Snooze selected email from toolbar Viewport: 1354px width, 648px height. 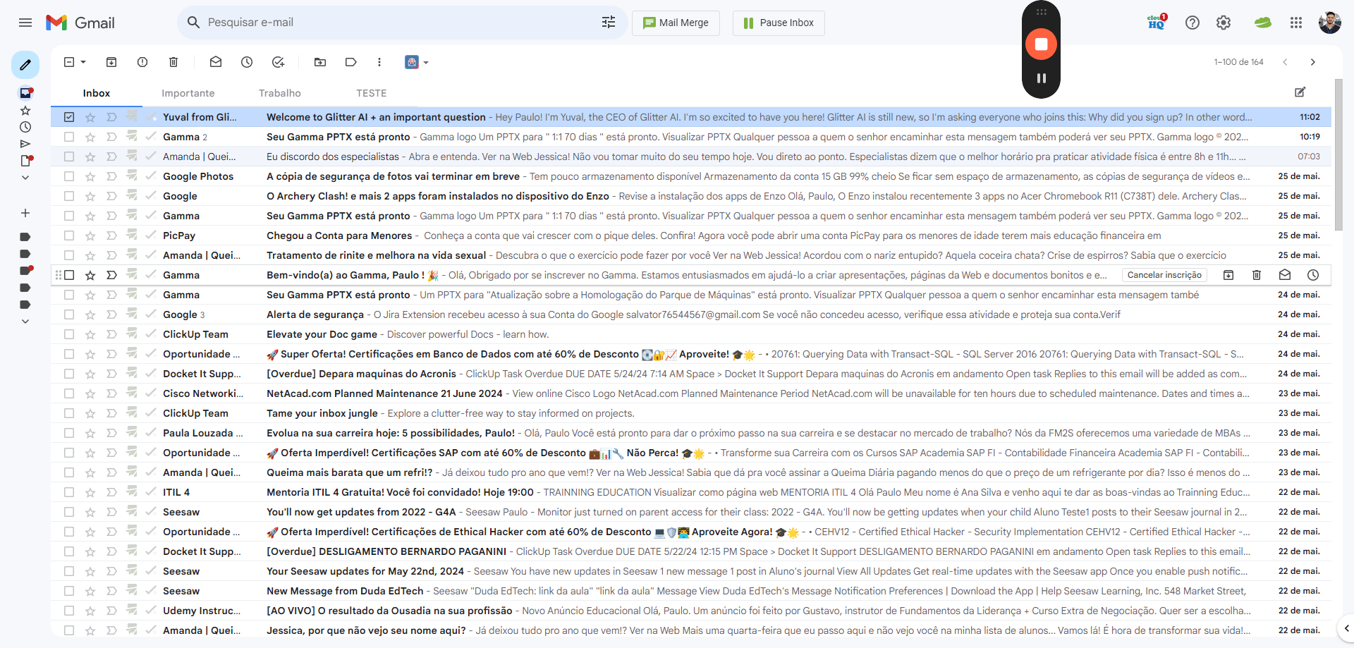pos(247,62)
